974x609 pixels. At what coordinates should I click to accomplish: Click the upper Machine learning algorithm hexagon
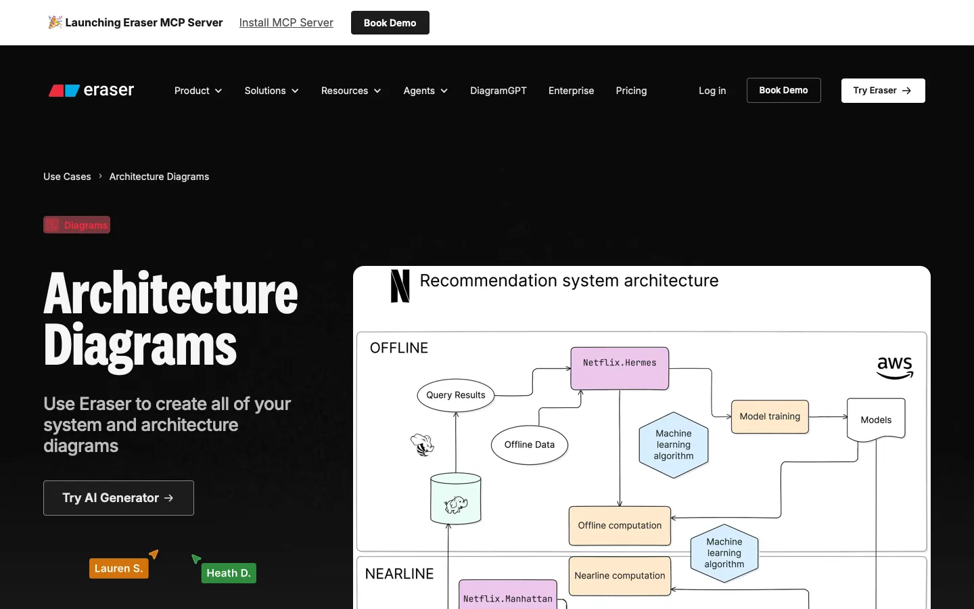[x=674, y=445]
